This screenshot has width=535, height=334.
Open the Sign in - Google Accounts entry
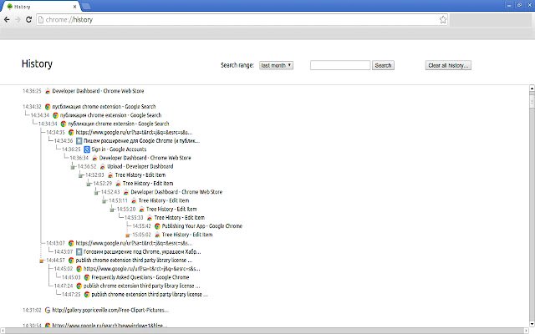point(119,149)
